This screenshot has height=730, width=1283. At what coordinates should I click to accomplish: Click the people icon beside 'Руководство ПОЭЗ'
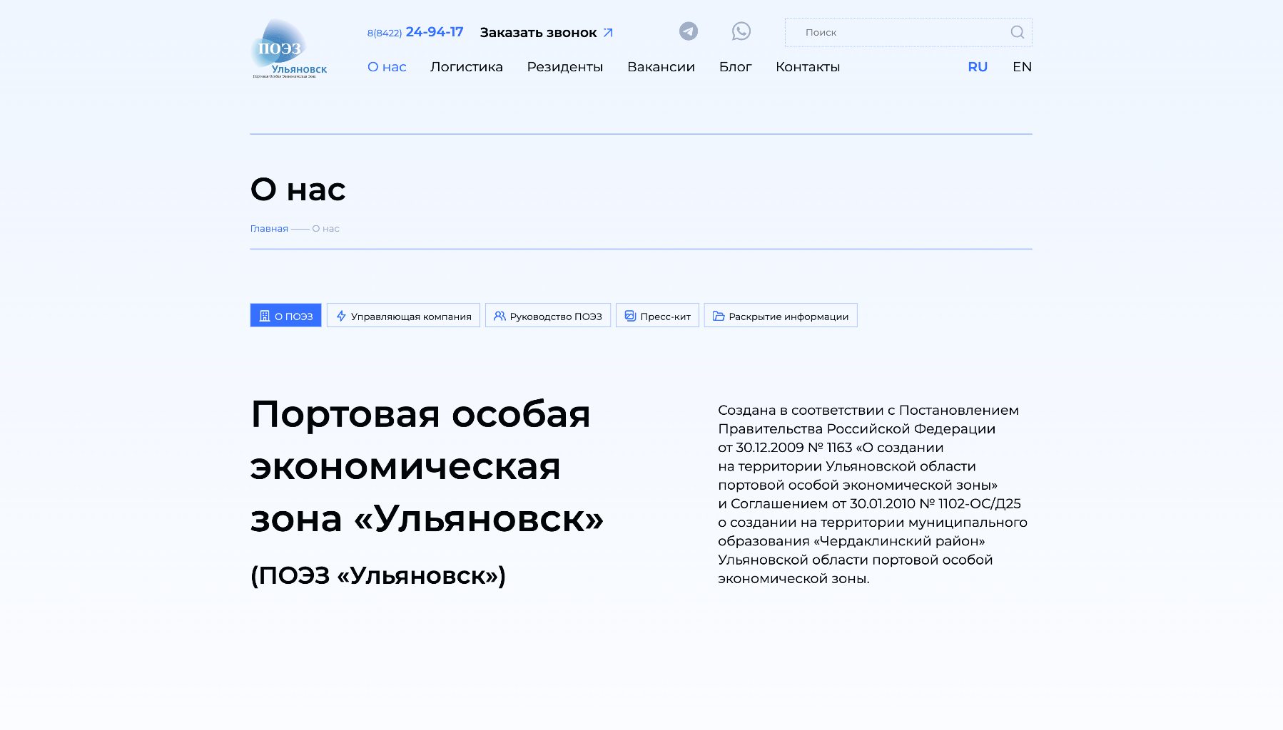(499, 315)
